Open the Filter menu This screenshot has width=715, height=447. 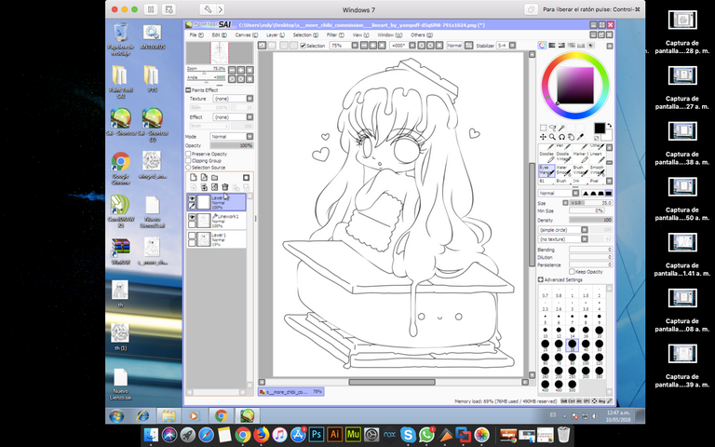pos(335,35)
